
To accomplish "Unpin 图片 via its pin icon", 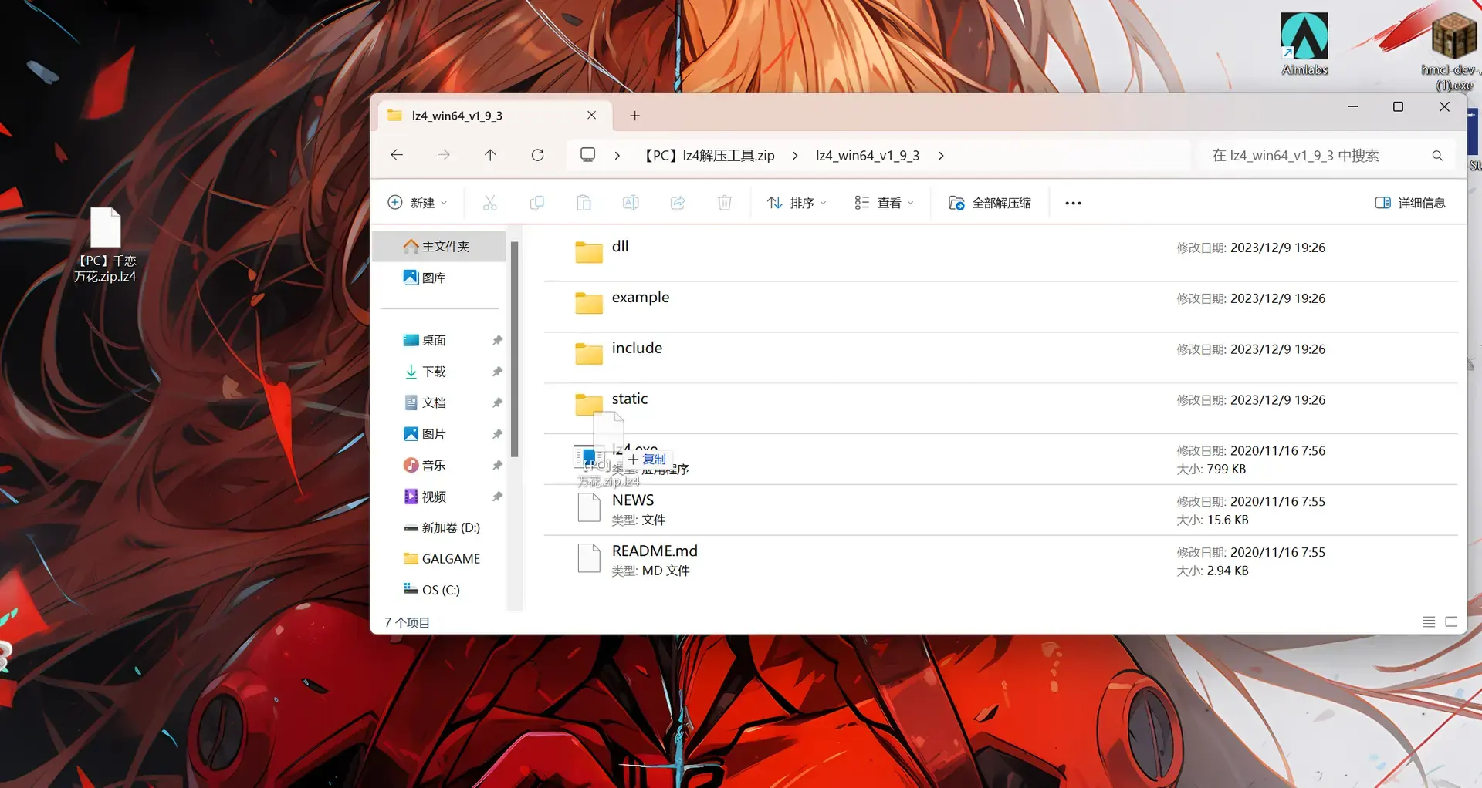I will pyautogui.click(x=497, y=434).
